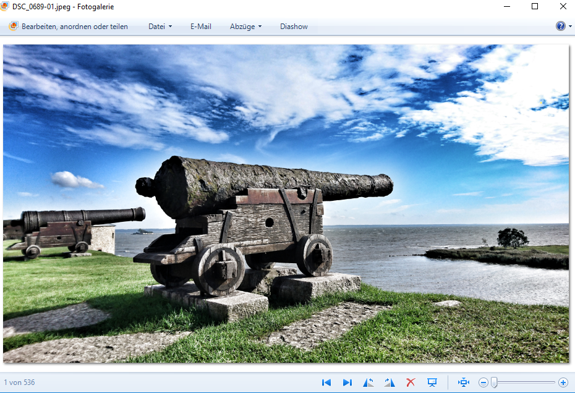Open the Datei dropdown menu
Screen dimensions: 575x393
point(160,27)
